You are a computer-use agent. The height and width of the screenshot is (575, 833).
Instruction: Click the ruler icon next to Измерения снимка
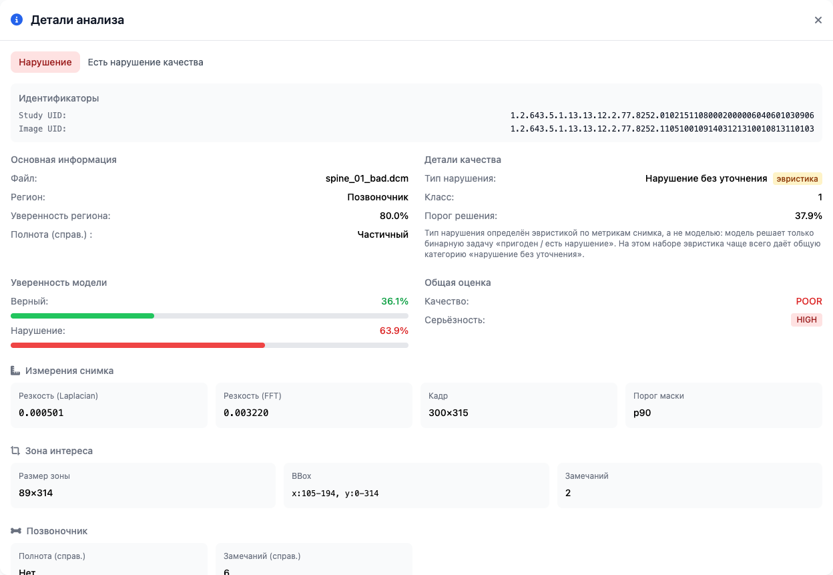click(15, 371)
